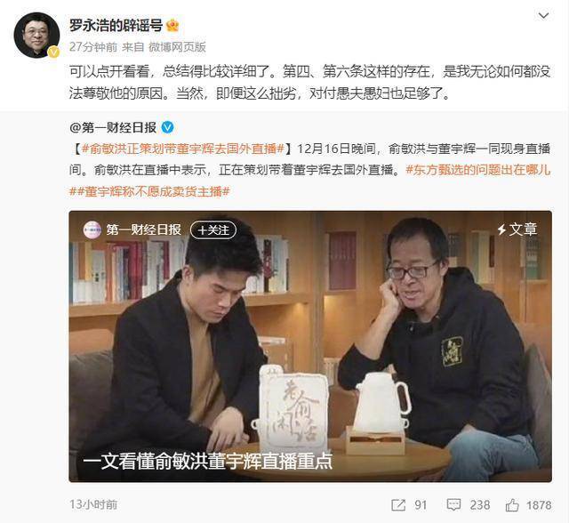Click the 第一财经日报 logo in the video overlay
The width and height of the screenshot is (569, 523).
92,229
